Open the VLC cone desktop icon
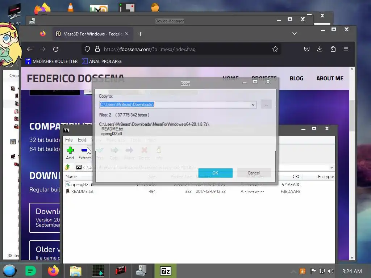Screen dimensions: 371x278 click(71, 7)
